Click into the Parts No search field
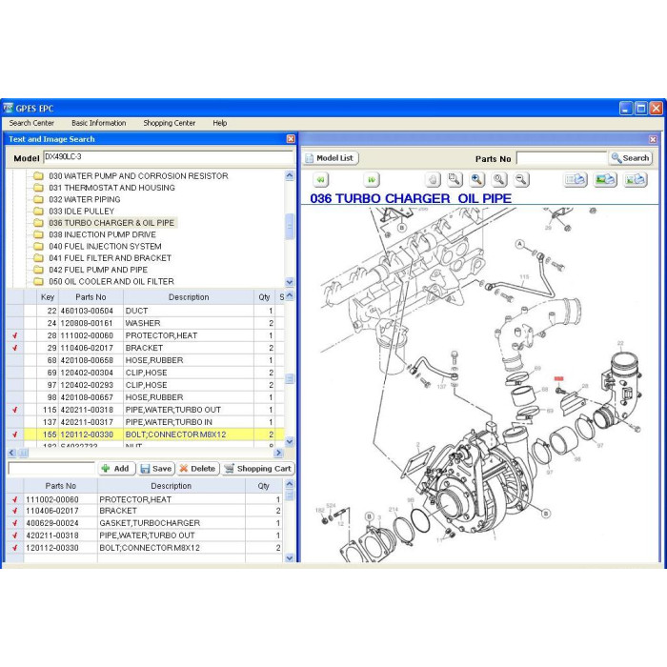 [561, 158]
